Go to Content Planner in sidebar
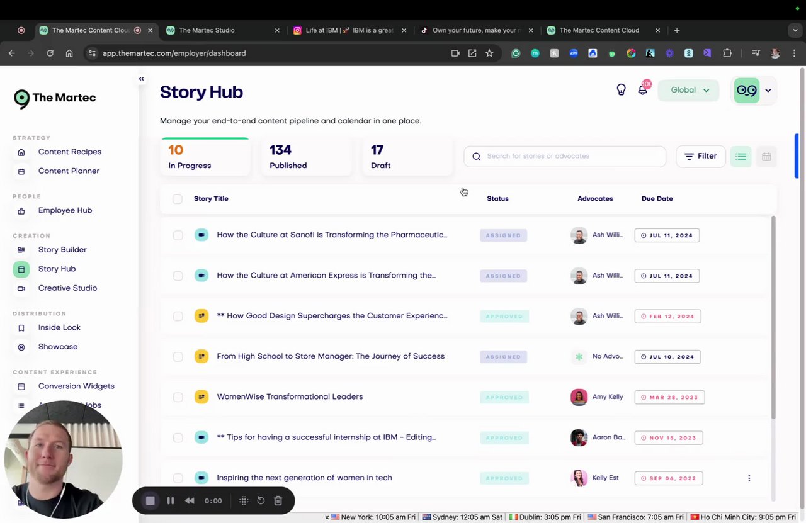The image size is (806, 523). [69, 171]
